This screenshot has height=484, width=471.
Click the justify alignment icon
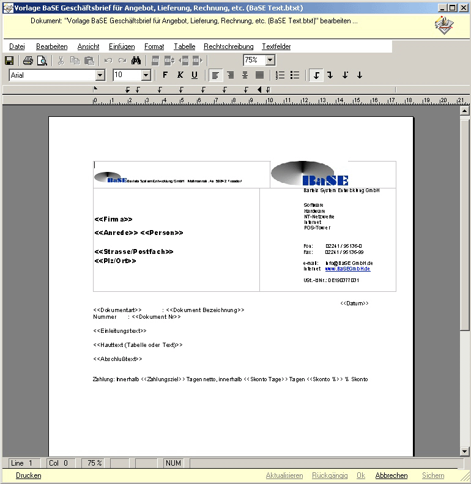259,75
